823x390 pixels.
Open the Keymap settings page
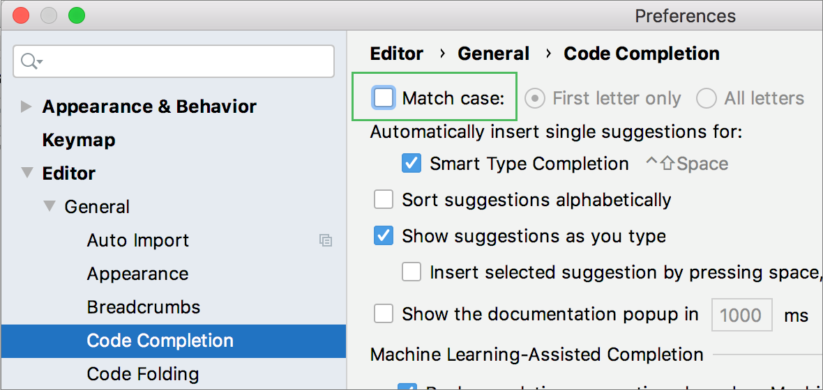[x=79, y=140]
